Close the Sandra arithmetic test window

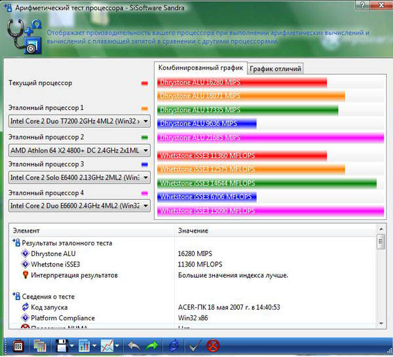(381, 5)
